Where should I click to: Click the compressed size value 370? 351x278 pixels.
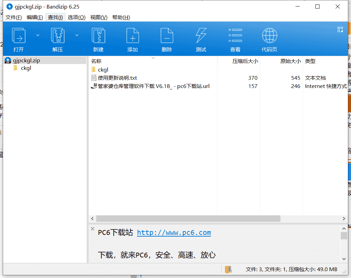[253, 78]
